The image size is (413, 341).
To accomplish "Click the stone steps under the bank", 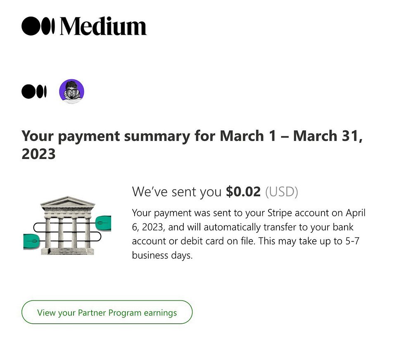I will coord(67,251).
